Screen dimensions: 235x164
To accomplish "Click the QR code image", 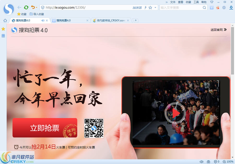I will (94, 128).
